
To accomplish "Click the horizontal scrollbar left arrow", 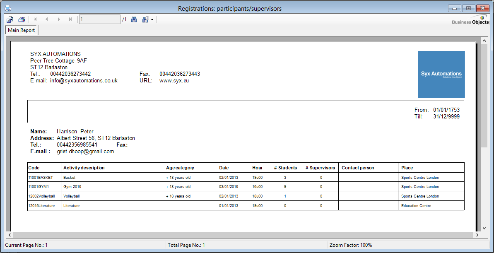I will (x=10, y=235).
